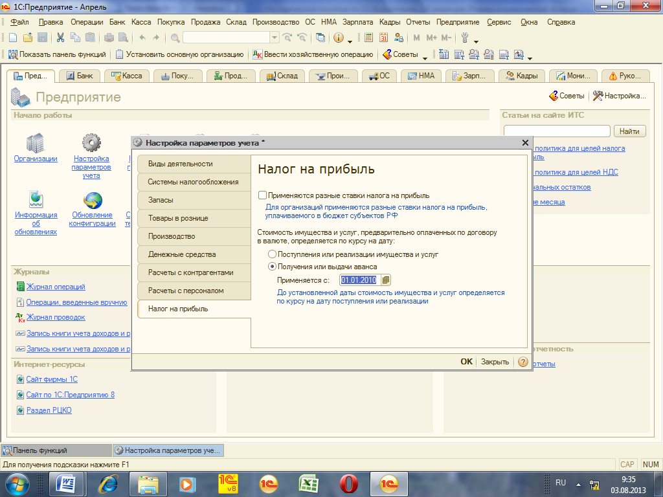Open the Настройка link with tools icon
663x497 pixels.
coord(620,96)
